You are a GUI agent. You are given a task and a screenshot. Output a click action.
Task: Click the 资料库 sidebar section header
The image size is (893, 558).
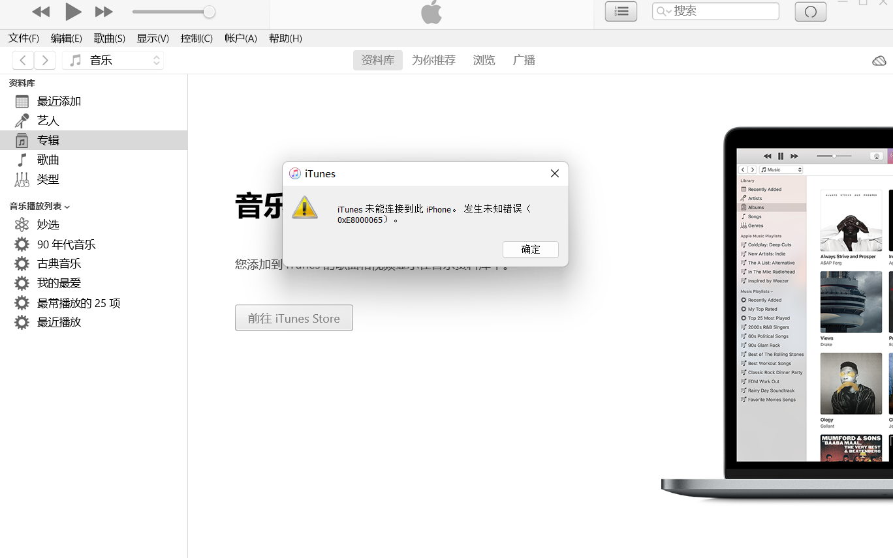tap(22, 83)
